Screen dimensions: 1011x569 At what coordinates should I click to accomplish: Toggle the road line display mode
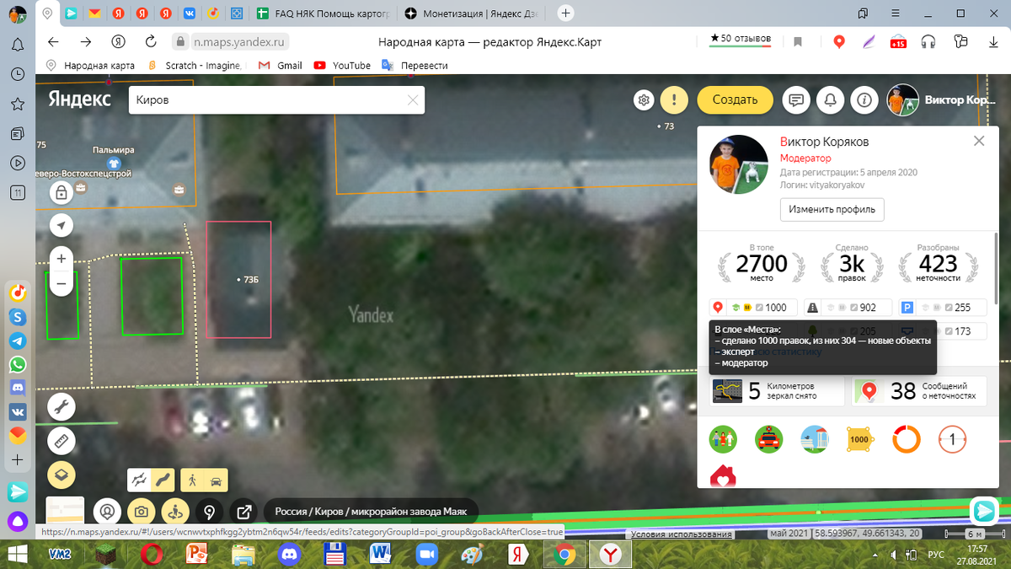pos(164,480)
